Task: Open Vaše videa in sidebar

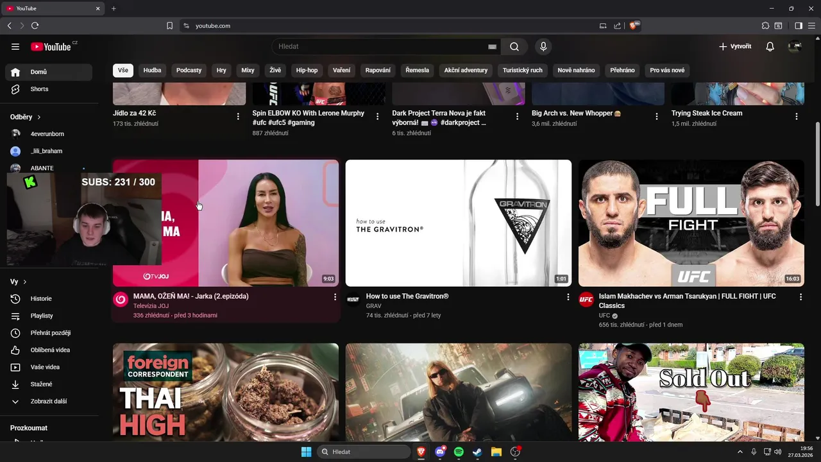Action: 49,367
